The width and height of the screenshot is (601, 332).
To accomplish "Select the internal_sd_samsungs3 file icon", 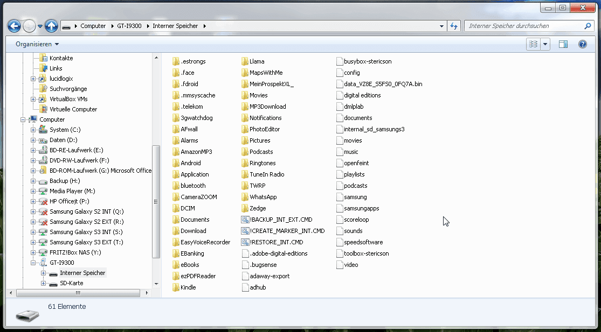I will [339, 129].
